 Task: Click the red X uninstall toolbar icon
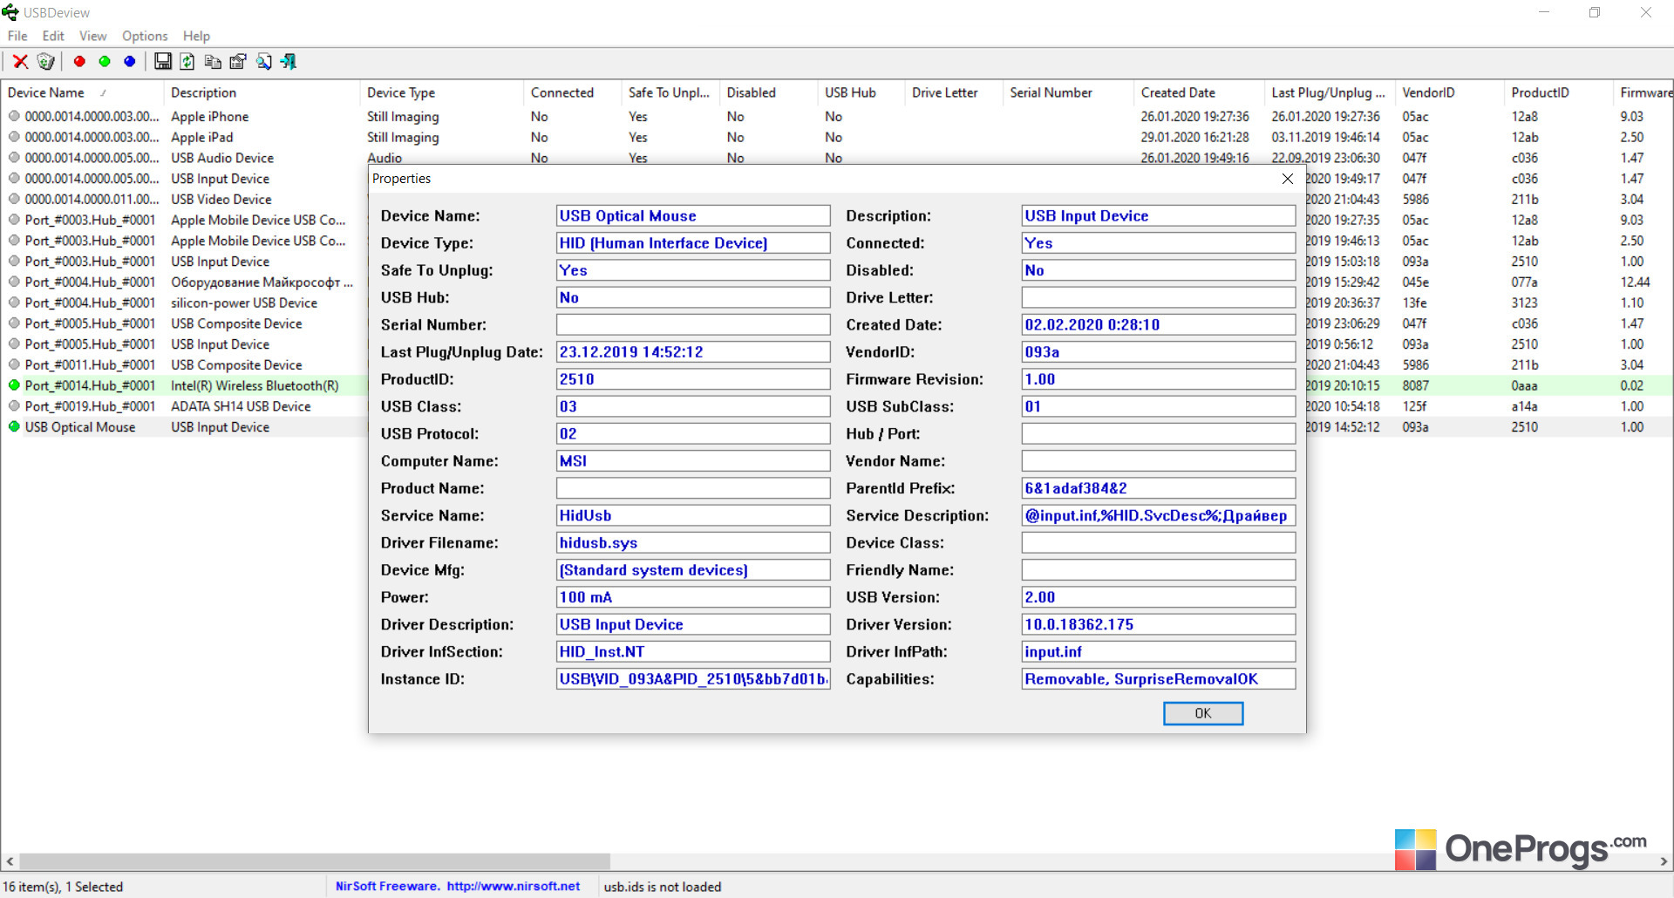tap(20, 61)
